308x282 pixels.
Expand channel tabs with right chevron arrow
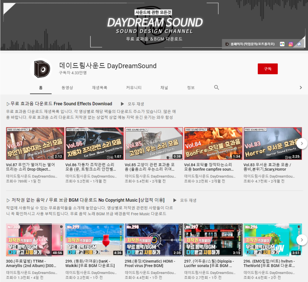tap(301, 88)
